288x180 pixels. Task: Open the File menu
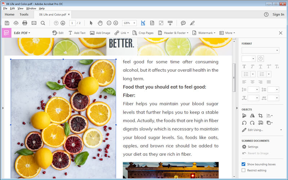tap(5, 8)
